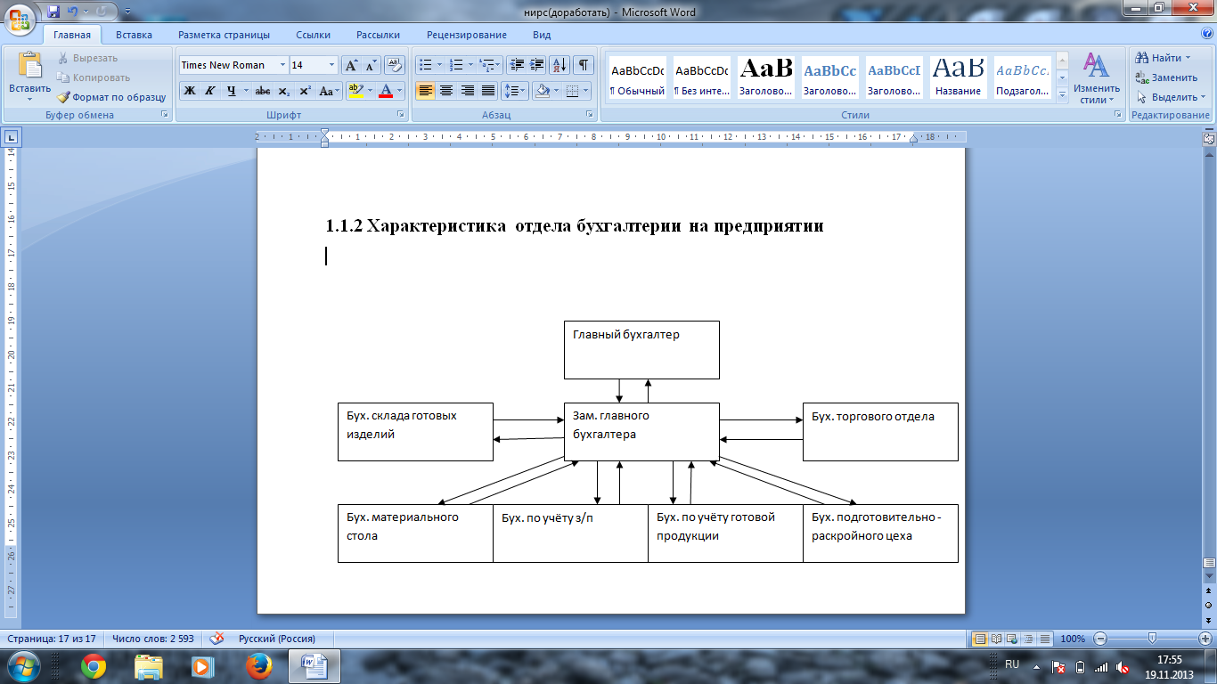Screen dimensions: 1217x684
Task: Expand the styles gallery more arrow
Action: click(x=1061, y=94)
